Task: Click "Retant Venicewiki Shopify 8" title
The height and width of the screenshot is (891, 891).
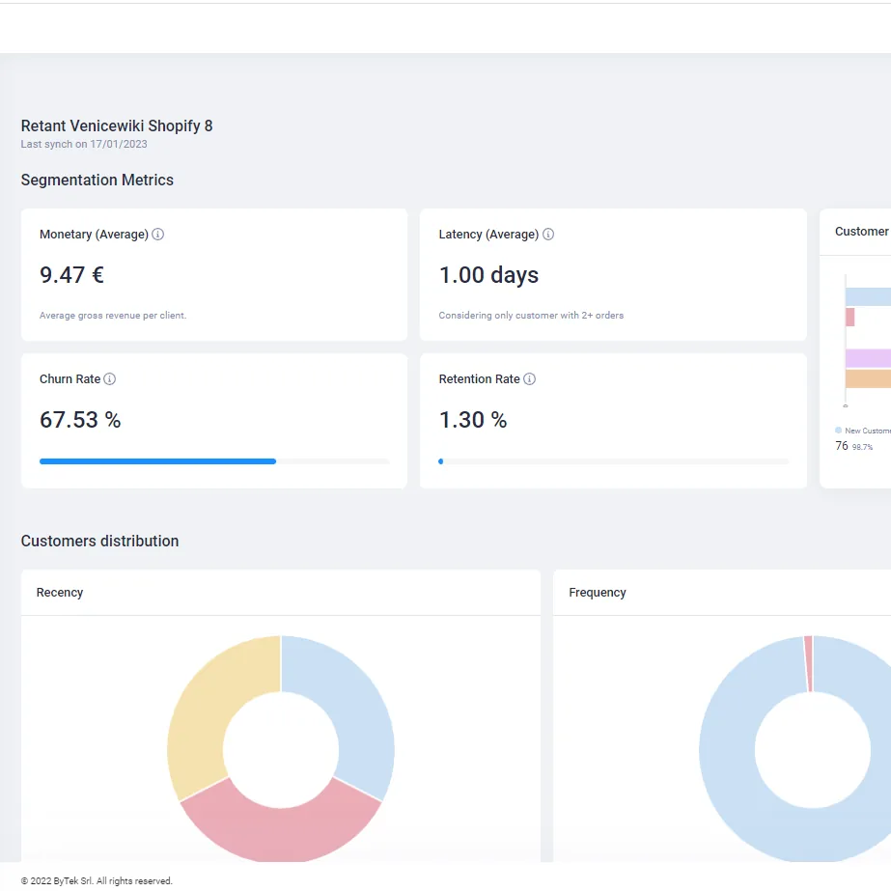Action: pyautogui.click(x=117, y=125)
